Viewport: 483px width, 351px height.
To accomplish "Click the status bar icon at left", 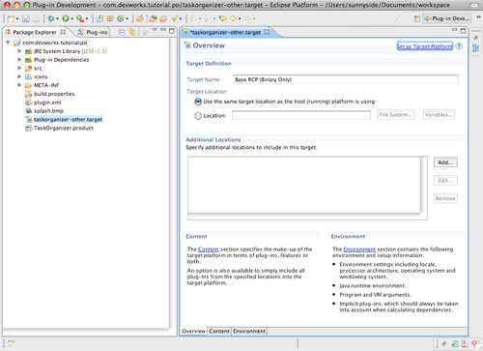I will click(x=11, y=343).
